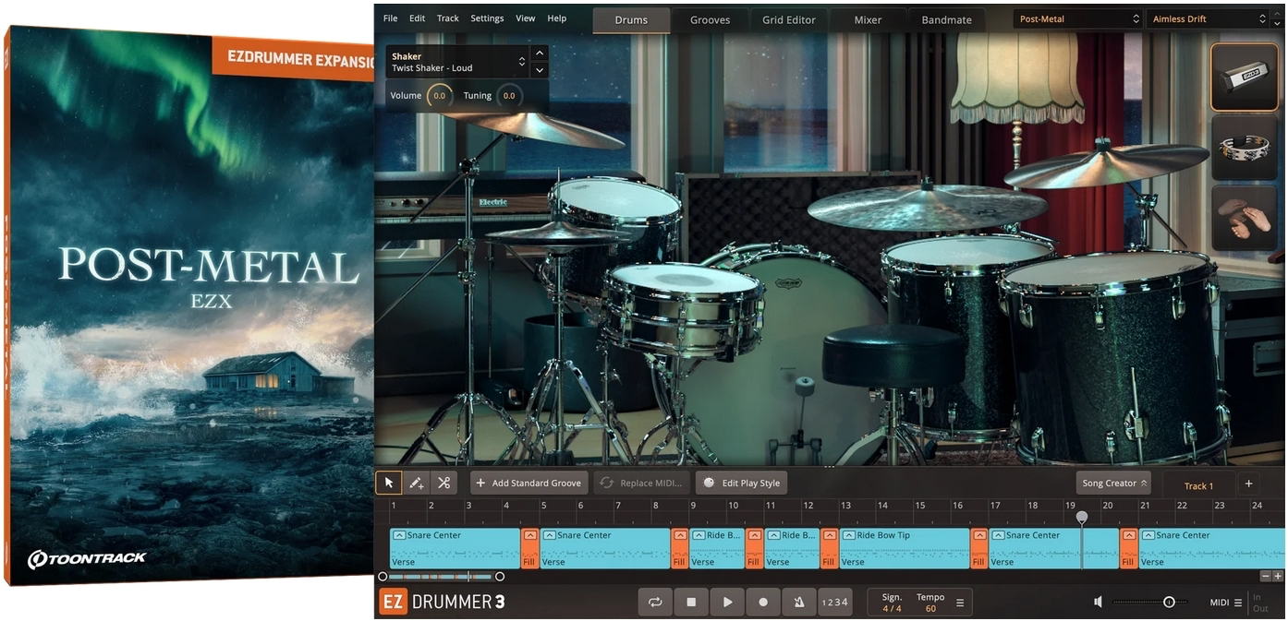Select the pencil edit tool
The height and width of the screenshot is (621, 1288).
pyautogui.click(x=416, y=482)
